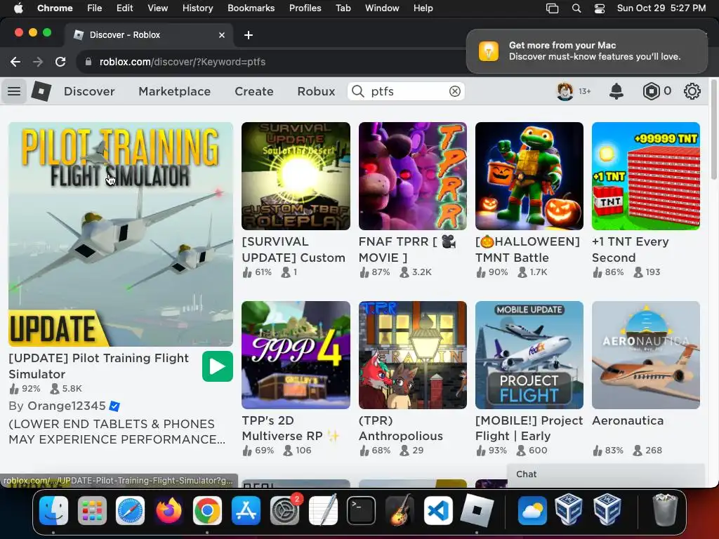
Task: Open the Trash in the Dock
Action: point(665,510)
